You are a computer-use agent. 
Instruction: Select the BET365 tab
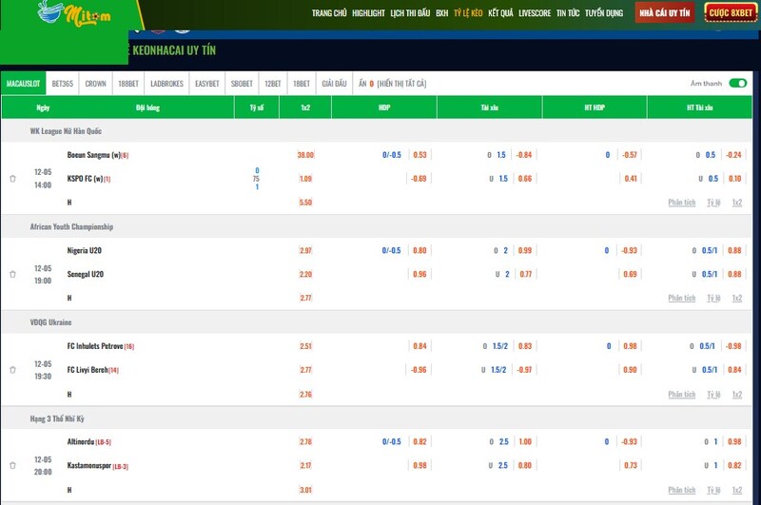tap(63, 84)
